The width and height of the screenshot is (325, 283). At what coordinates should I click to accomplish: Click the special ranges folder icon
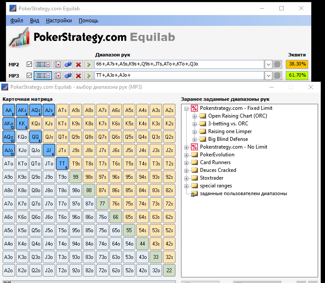pyautogui.click(x=194, y=186)
